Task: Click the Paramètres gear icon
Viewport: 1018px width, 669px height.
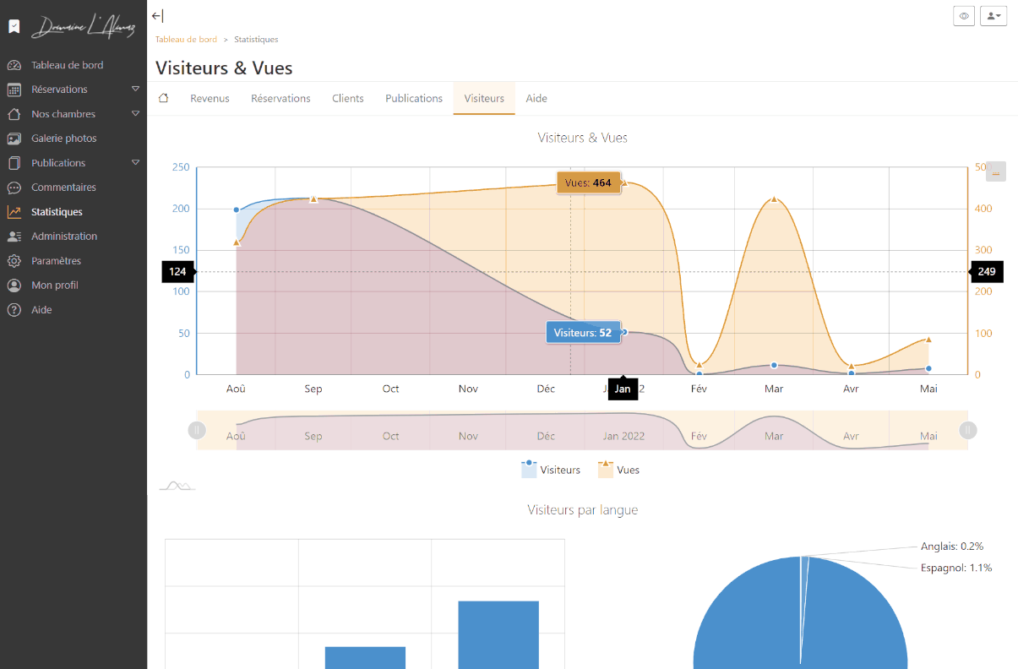Action: (x=14, y=261)
